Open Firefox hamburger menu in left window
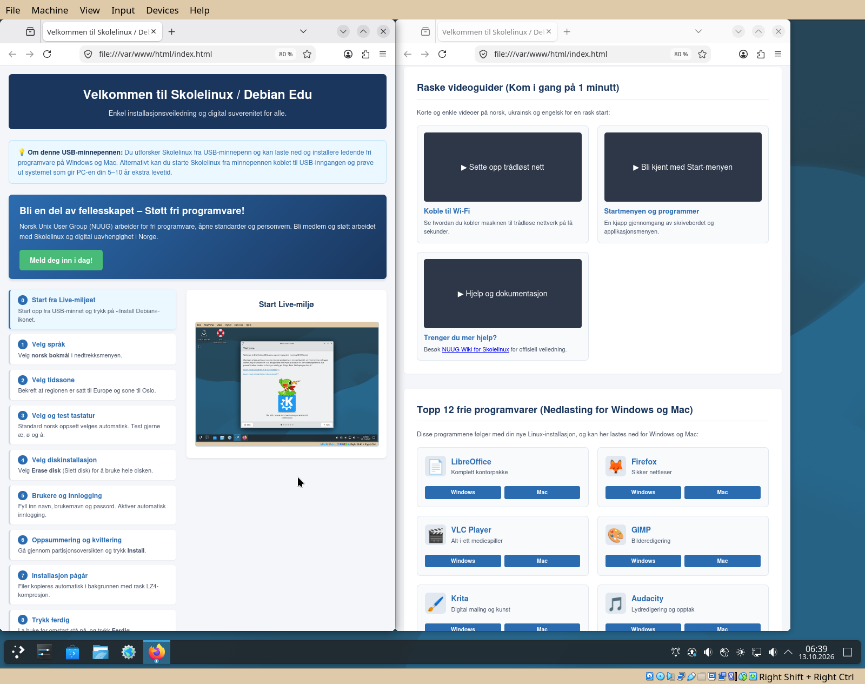865x684 pixels. pos(383,54)
